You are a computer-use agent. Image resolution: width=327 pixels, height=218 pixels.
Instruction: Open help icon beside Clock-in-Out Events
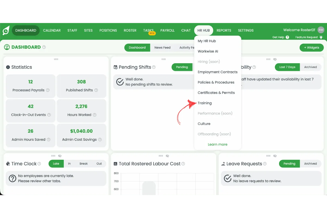(49, 115)
